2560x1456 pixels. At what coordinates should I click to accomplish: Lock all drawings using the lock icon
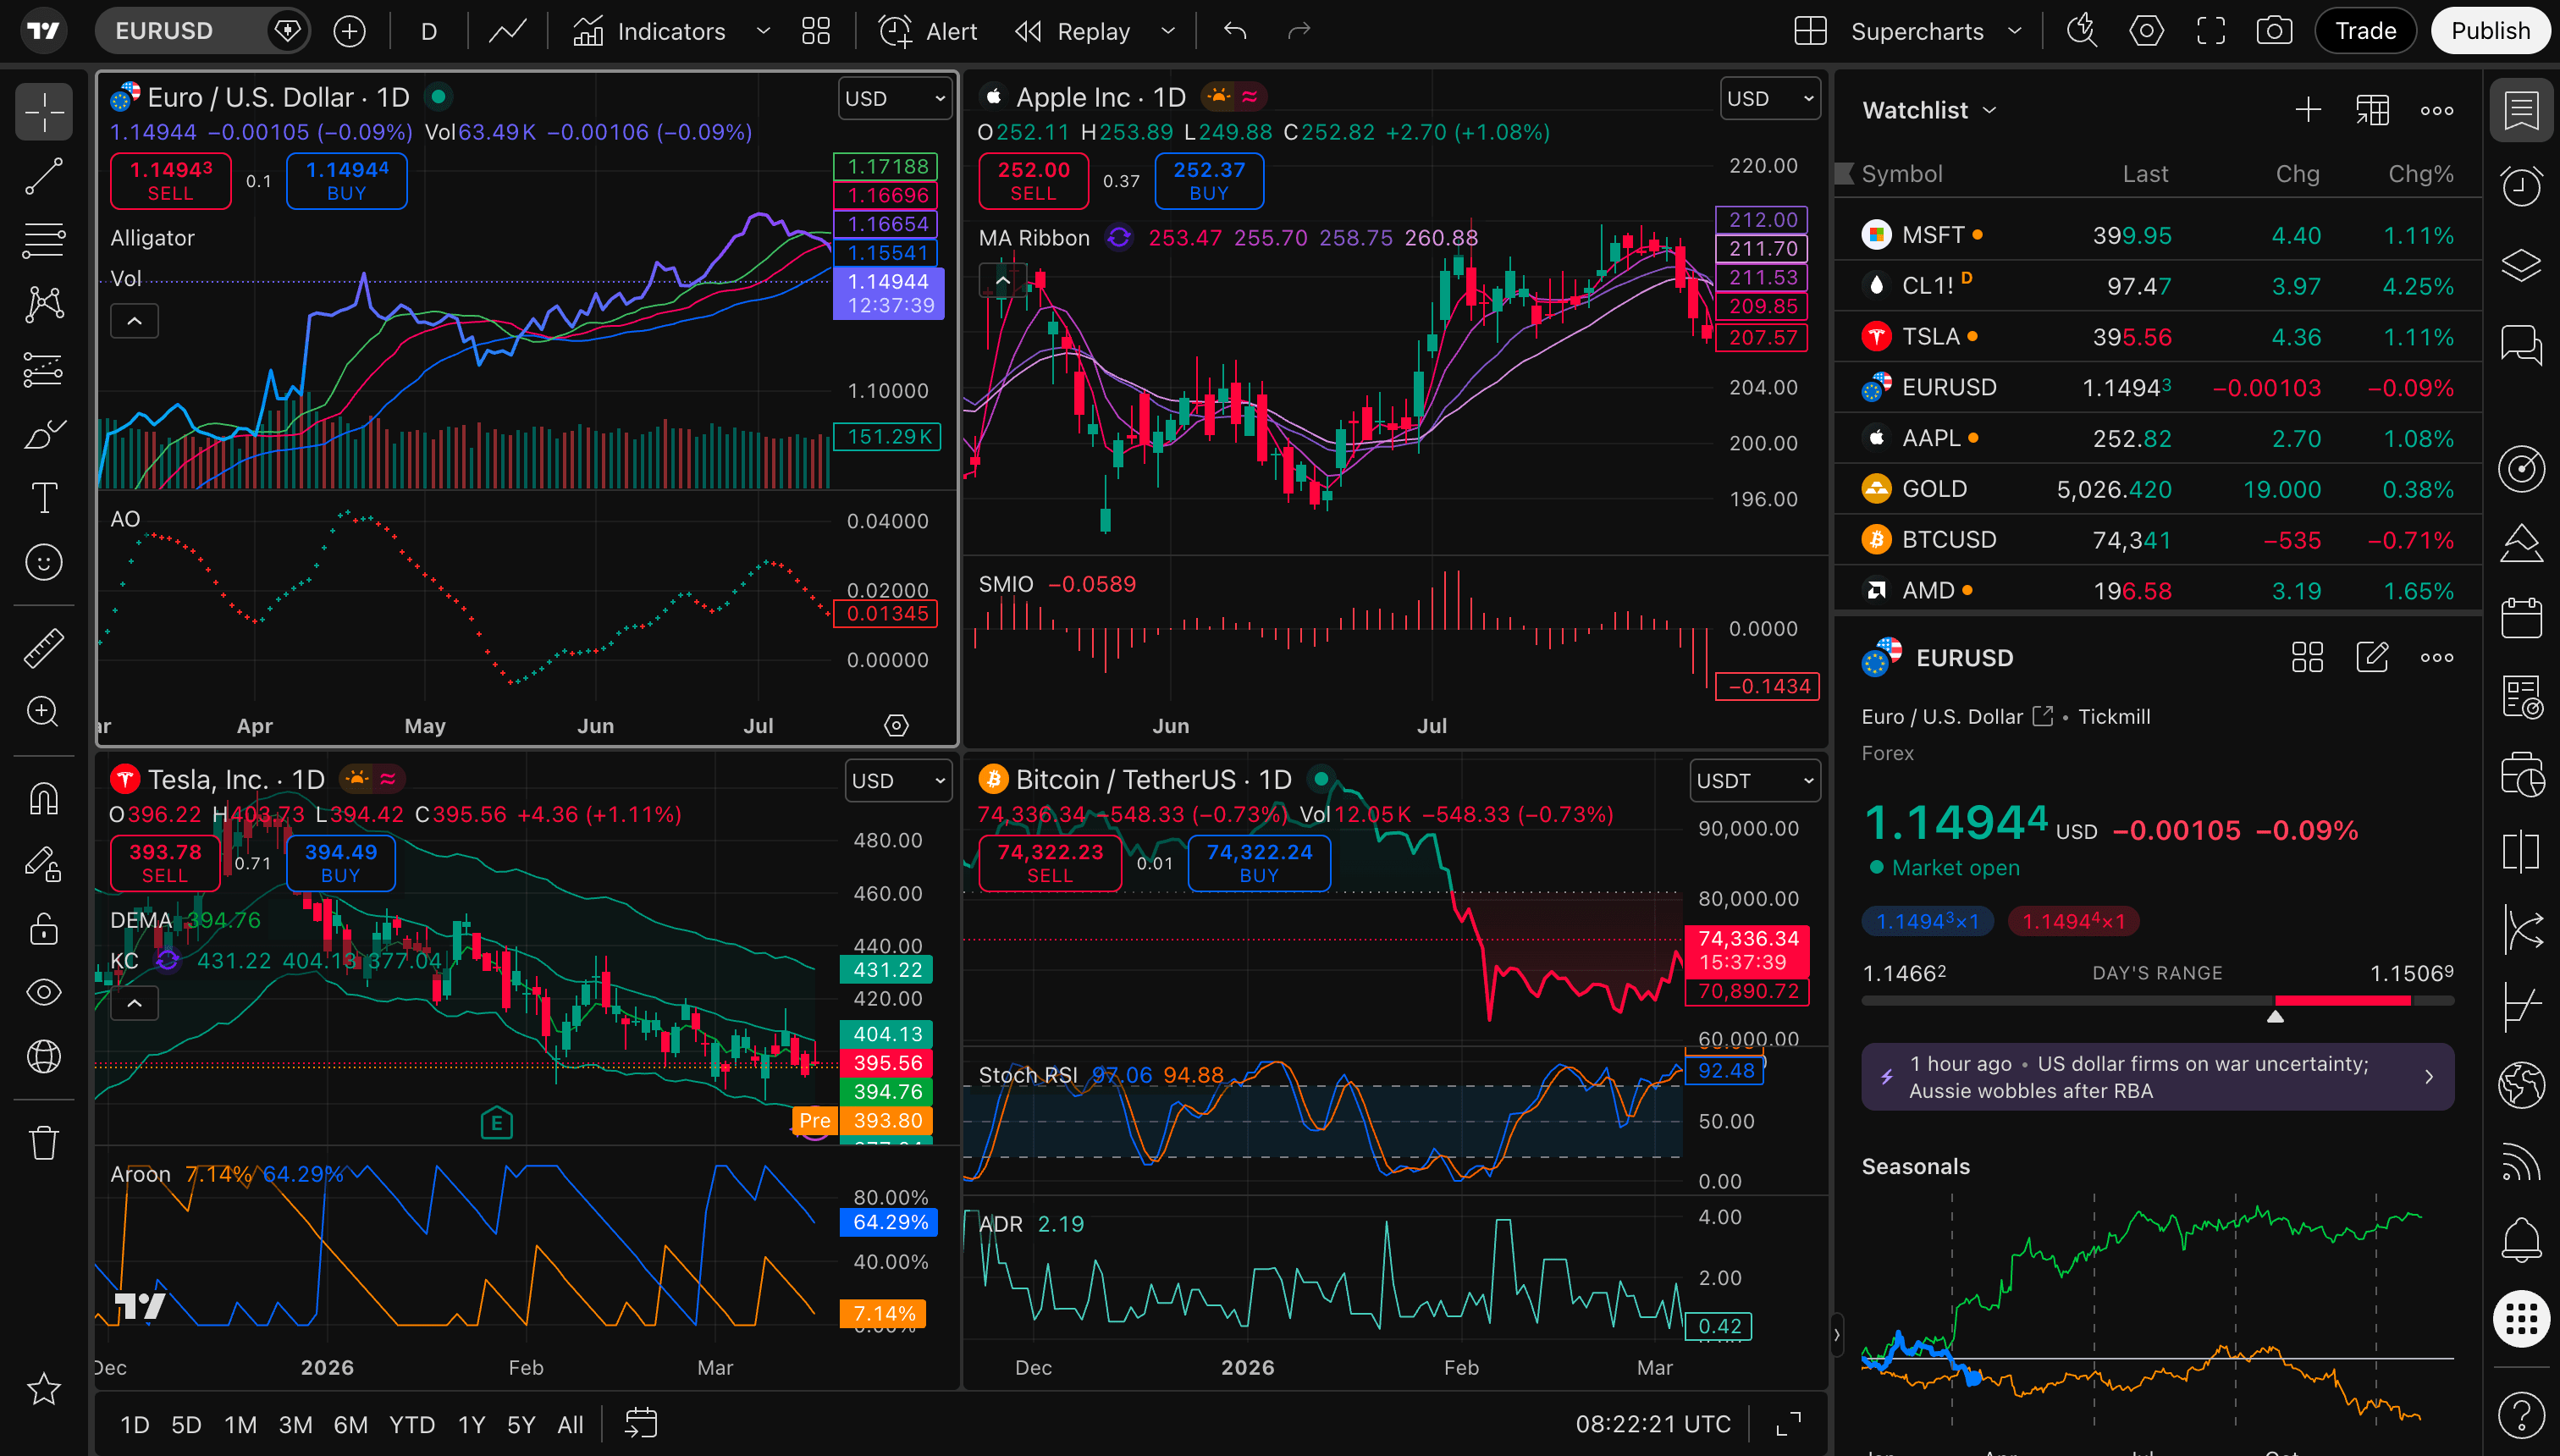point(43,929)
